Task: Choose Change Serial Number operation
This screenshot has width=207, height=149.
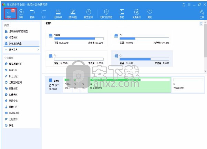Action: click(x=22, y=113)
